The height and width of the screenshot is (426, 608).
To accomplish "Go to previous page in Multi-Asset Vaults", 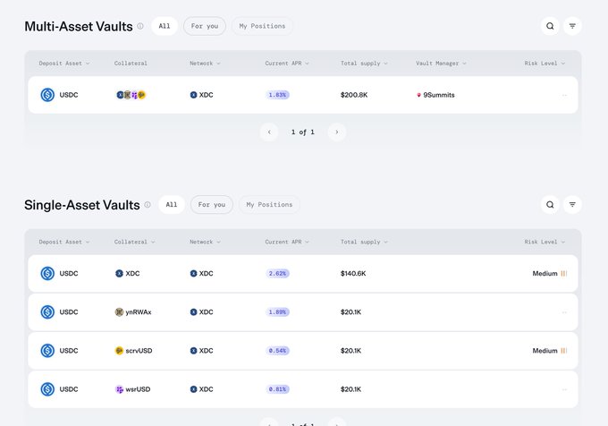I will tap(269, 132).
